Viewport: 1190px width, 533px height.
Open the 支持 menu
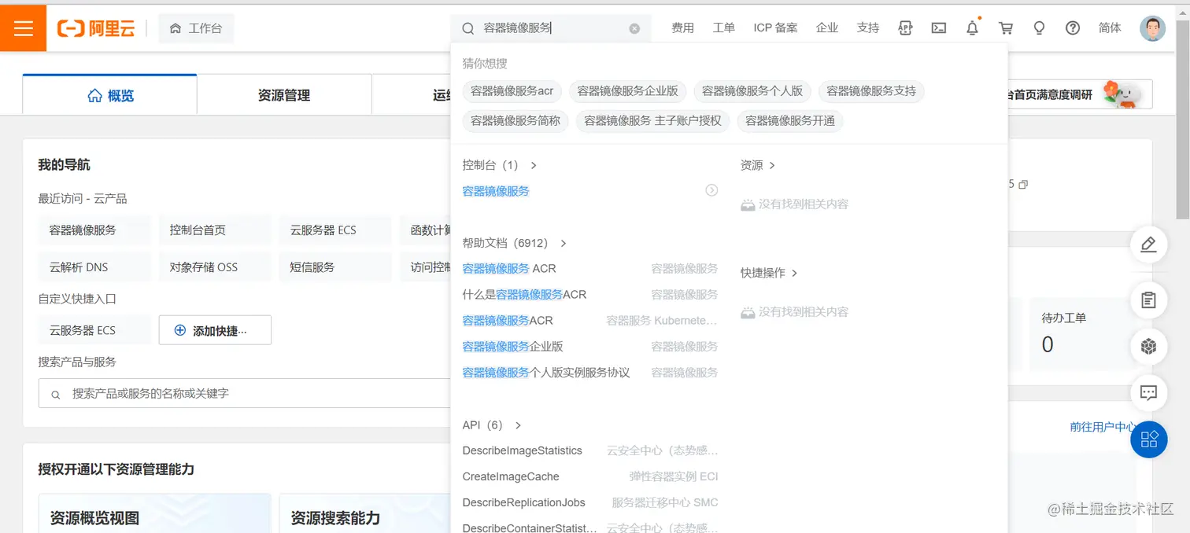click(x=868, y=28)
